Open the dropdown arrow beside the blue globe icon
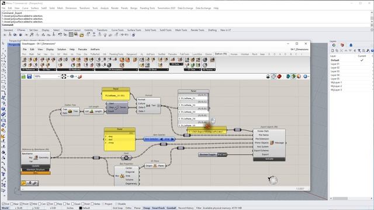Image resolution: width=374 pixels, height=210 pixels. [309, 76]
